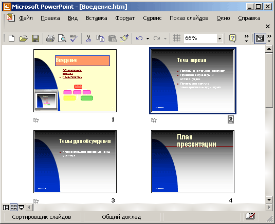Open the Вставка menu
275x224 pixels.
click(97, 18)
